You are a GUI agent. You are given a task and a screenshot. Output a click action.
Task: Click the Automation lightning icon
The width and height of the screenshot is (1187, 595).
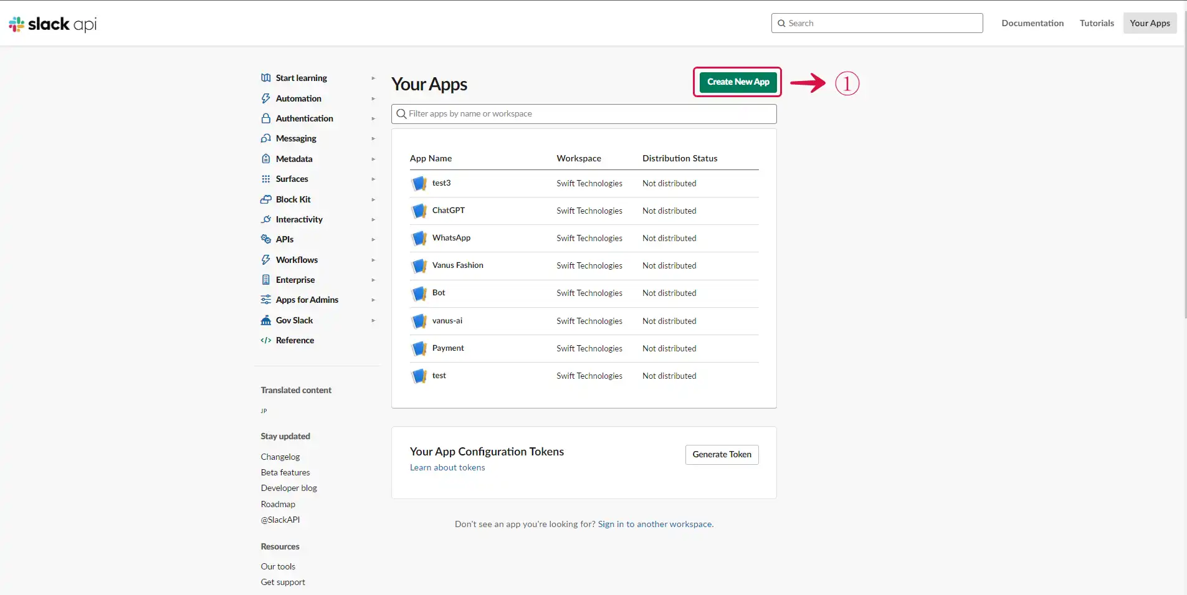click(x=266, y=98)
